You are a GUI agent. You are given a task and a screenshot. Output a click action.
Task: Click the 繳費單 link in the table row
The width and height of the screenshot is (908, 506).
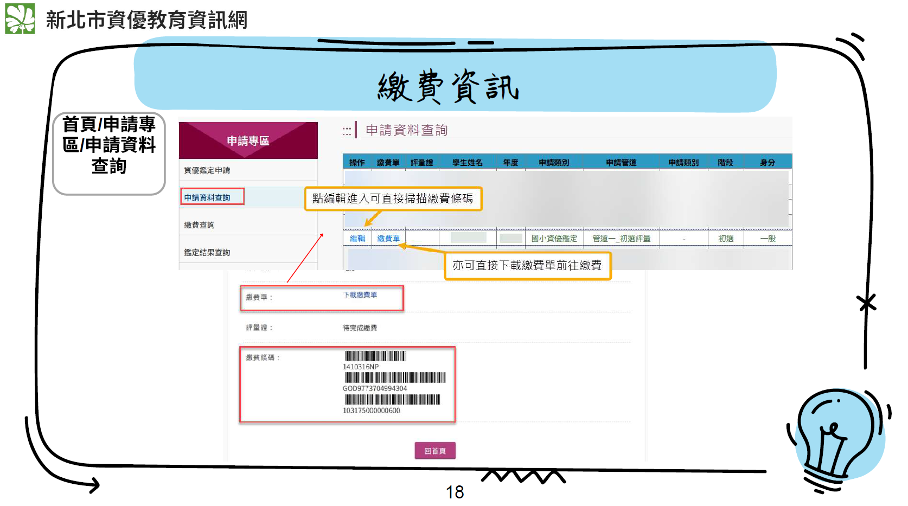[x=388, y=239]
